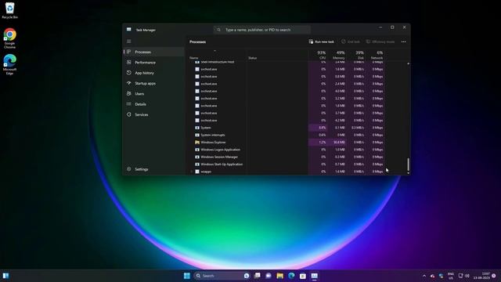
Task: Select the Microsoft Edge desktop shortcut
Action: pyautogui.click(x=9, y=64)
